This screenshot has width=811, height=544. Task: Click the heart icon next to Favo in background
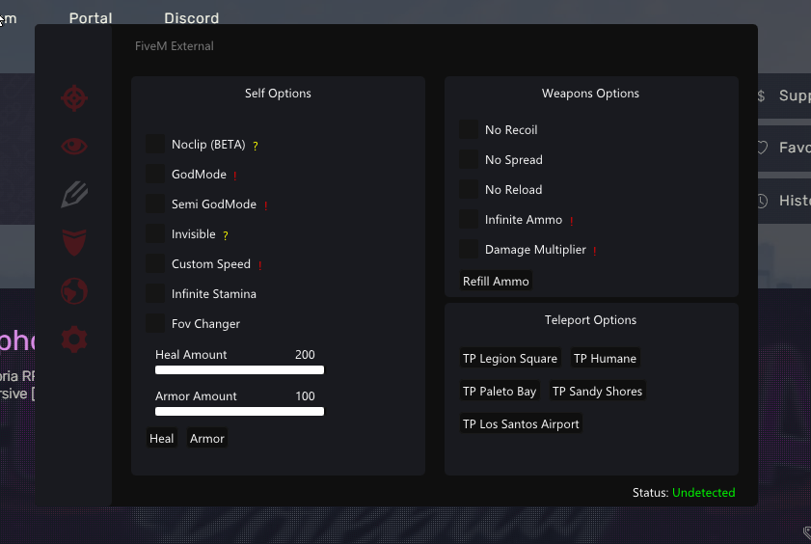(x=763, y=148)
